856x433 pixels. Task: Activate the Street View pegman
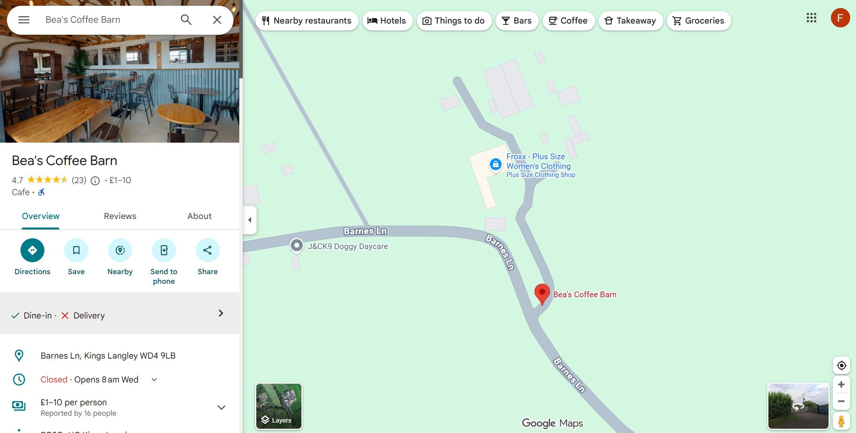tap(841, 421)
